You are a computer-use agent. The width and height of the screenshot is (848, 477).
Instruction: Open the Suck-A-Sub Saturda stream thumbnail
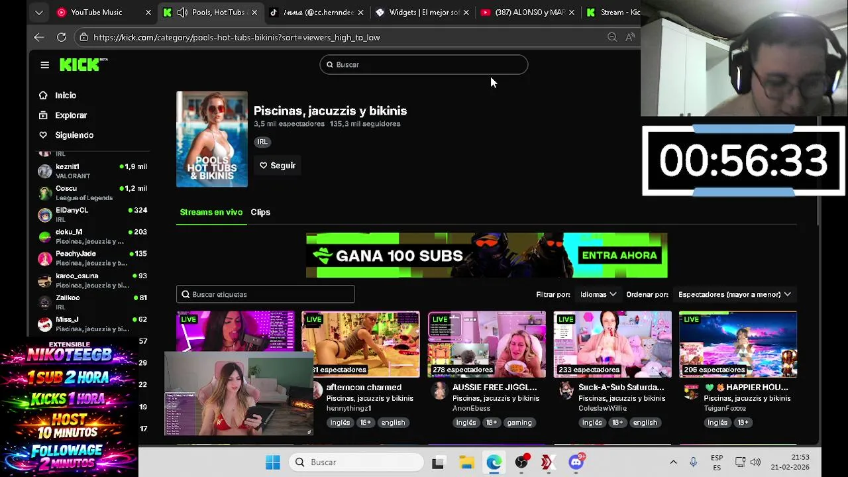point(613,344)
